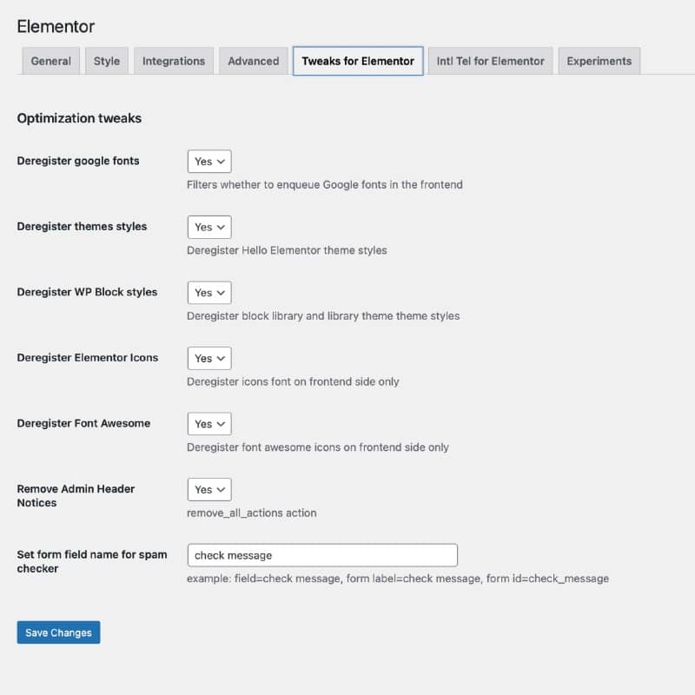Click the Save Changes button
This screenshot has width=695, height=695.
click(58, 632)
